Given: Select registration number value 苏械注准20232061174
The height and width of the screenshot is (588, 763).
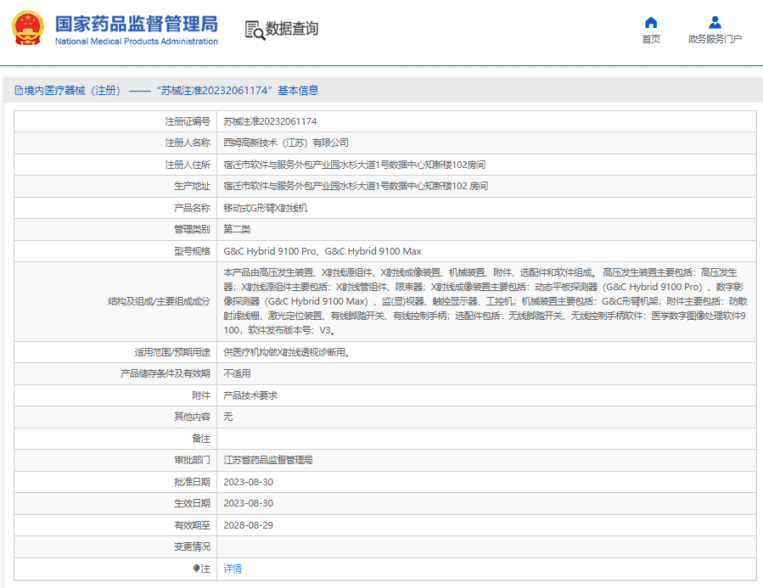Looking at the screenshot, I should [x=270, y=121].
